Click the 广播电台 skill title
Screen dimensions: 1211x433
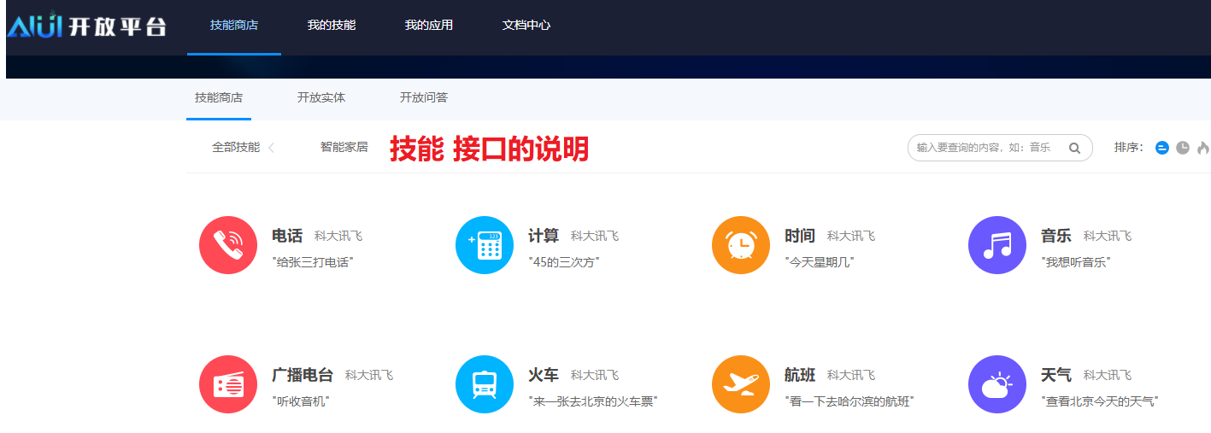point(303,375)
